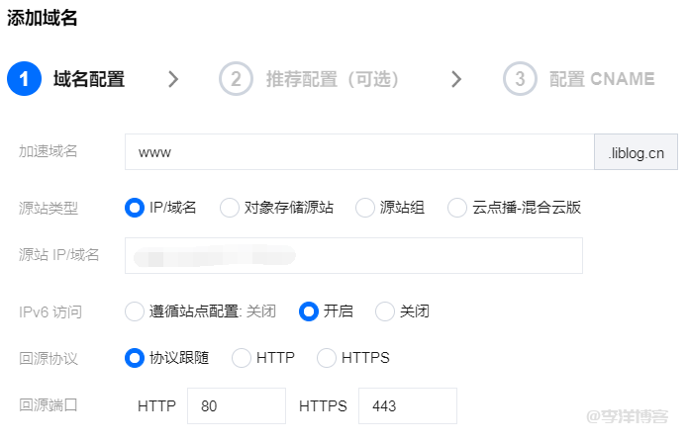Choose 源站组 origin type
This screenshot has height=443, width=689.
click(x=364, y=208)
